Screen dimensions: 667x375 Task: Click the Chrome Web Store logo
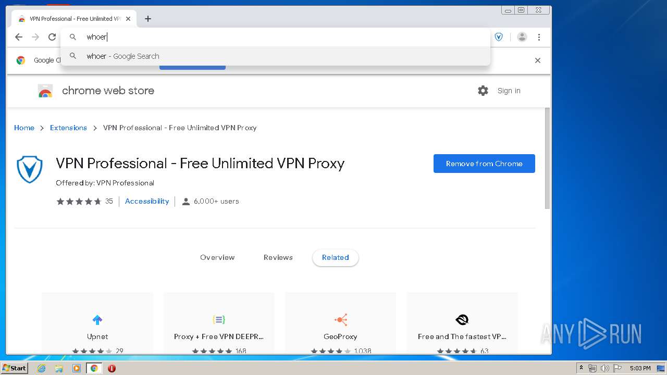[45, 91]
